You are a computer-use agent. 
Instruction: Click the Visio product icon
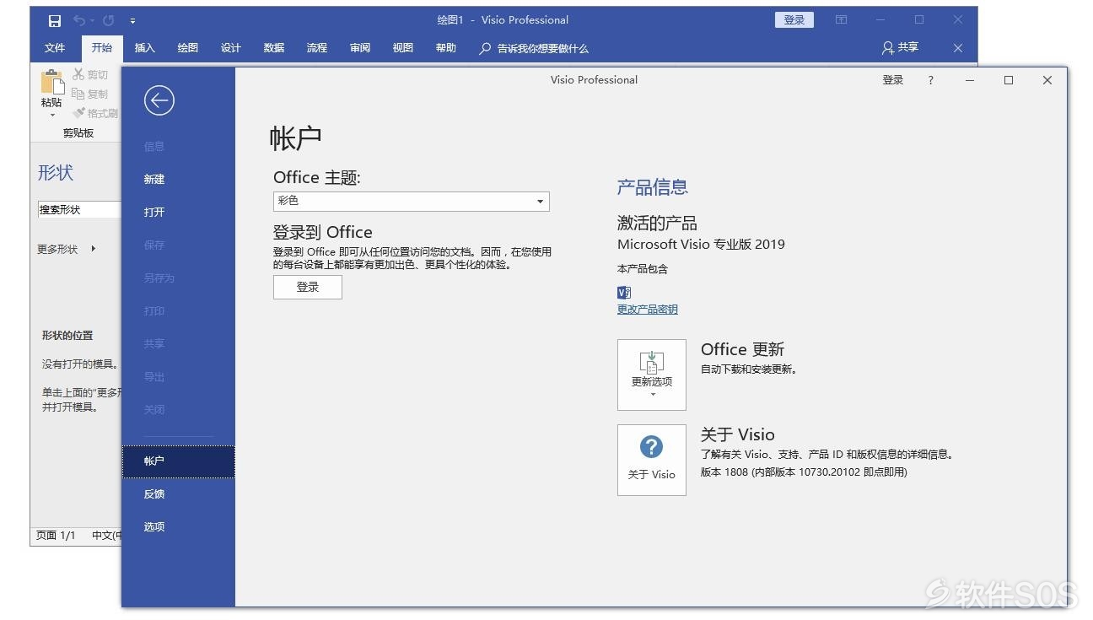click(x=624, y=292)
